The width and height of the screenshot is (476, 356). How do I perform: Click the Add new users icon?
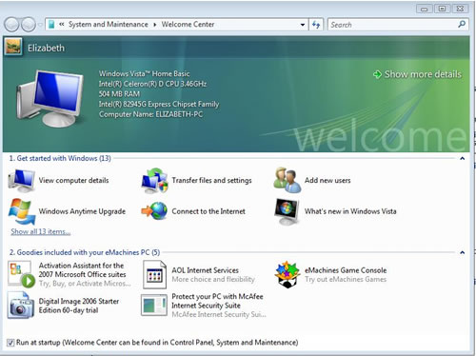click(288, 180)
